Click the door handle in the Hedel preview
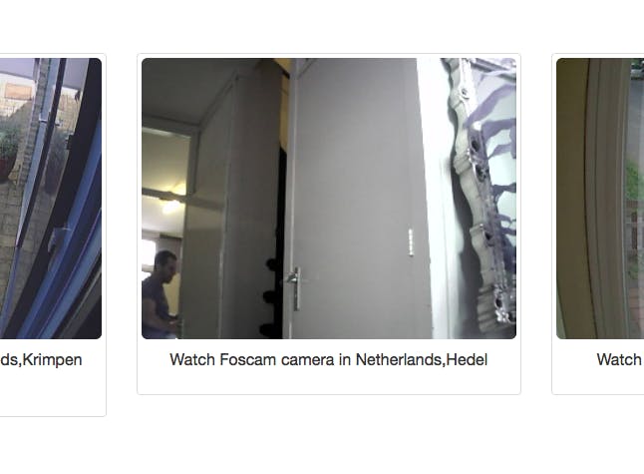This screenshot has height=474, width=644. [295, 287]
